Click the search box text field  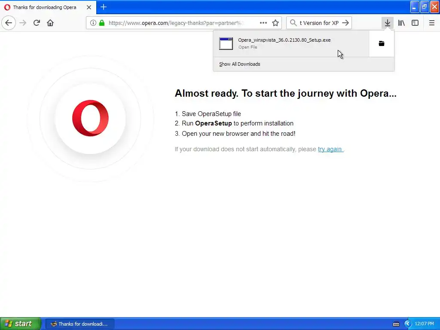pyautogui.click(x=319, y=23)
